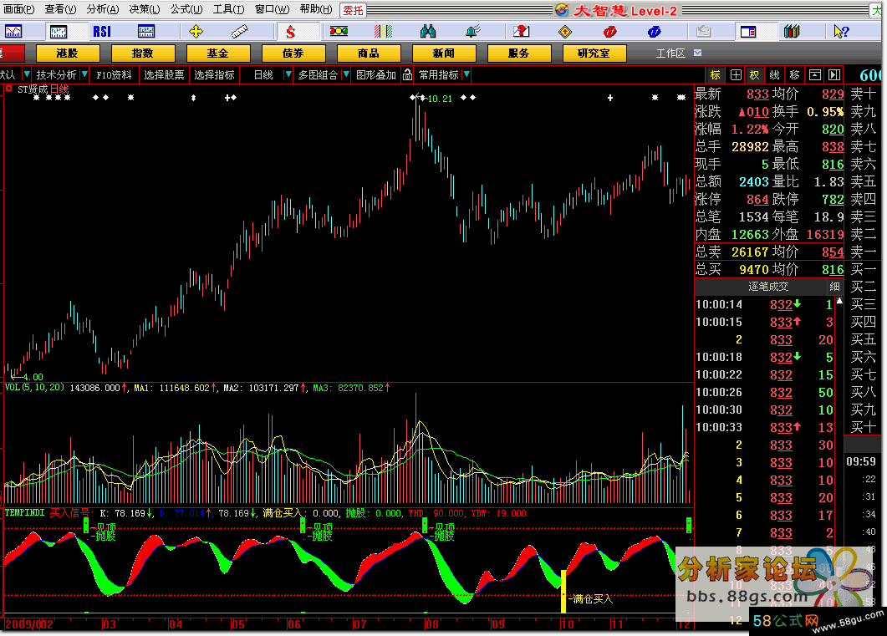Image resolution: width=887 pixels, height=636 pixels.
Task: Click the 逐笔成交 header
Action: [x=767, y=287]
